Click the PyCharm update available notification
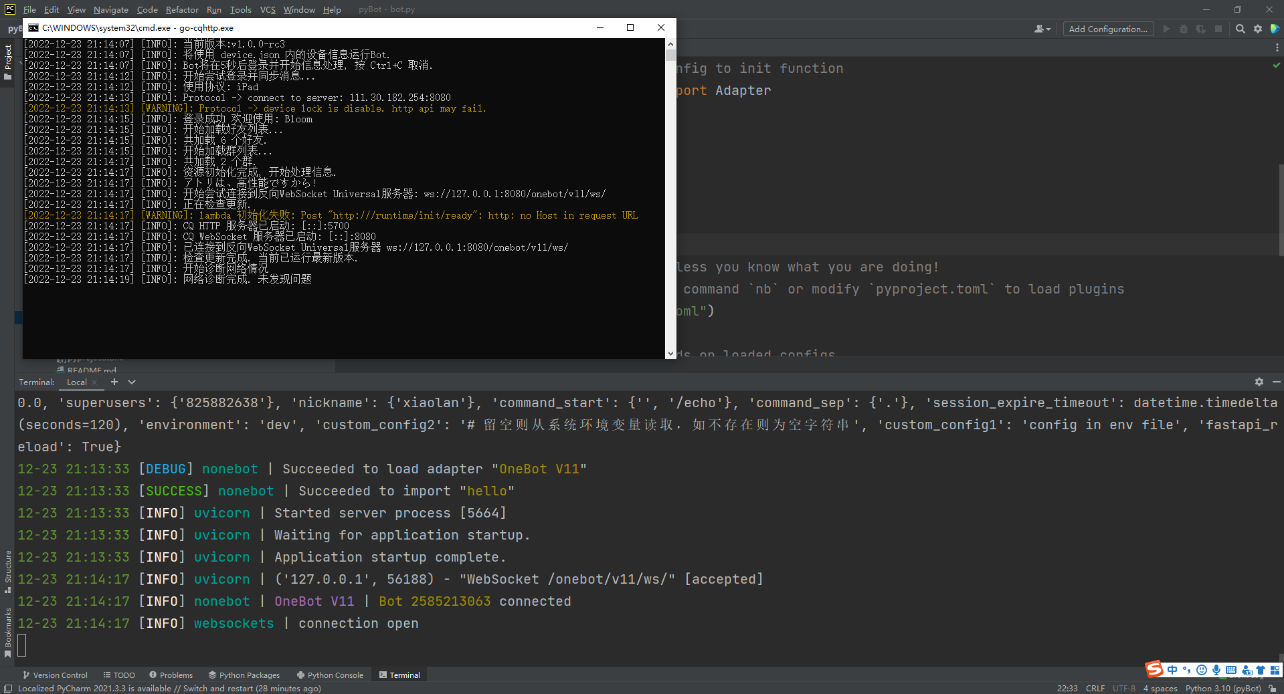Screen dimensions: 1284x694 pyautogui.click(x=169, y=688)
